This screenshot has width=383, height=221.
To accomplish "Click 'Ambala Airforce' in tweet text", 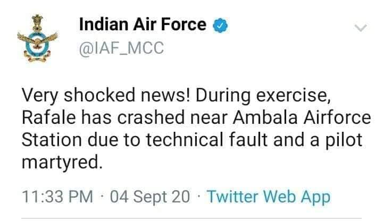I will click(302, 117).
